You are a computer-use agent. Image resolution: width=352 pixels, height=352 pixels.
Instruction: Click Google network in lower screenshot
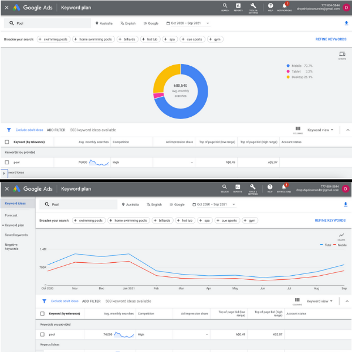(177, 205)
